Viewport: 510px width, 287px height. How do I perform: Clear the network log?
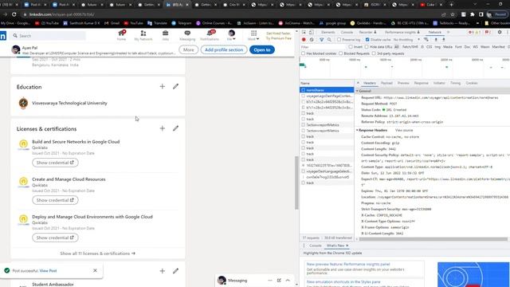(x=312, y=39)
